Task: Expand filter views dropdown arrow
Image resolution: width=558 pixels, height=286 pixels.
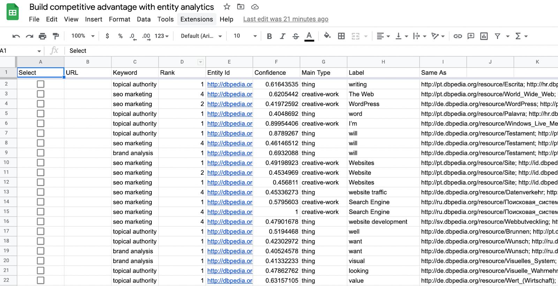Action: [x=508, y=36]
